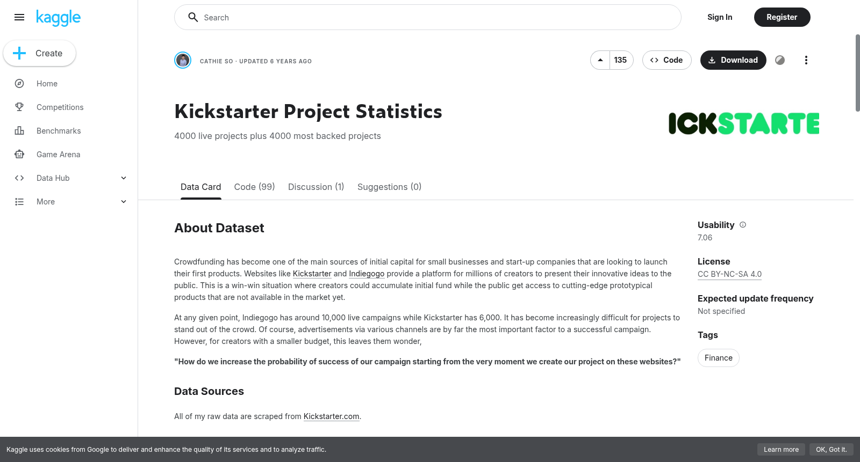Switch to the Code (99) tab
860x462 pixels.
(255, 187)
